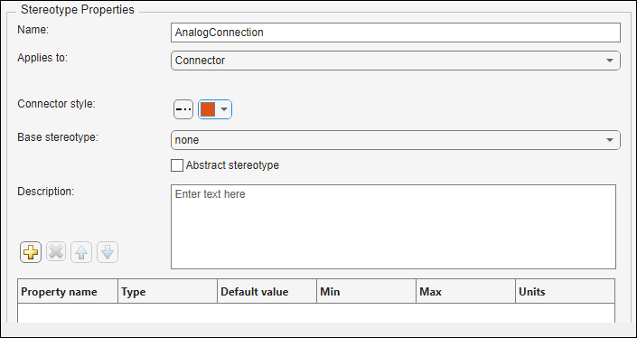Screen dimensions: 637x338
Task: Click the move property up arrow
Action: [x=81, y=252]
